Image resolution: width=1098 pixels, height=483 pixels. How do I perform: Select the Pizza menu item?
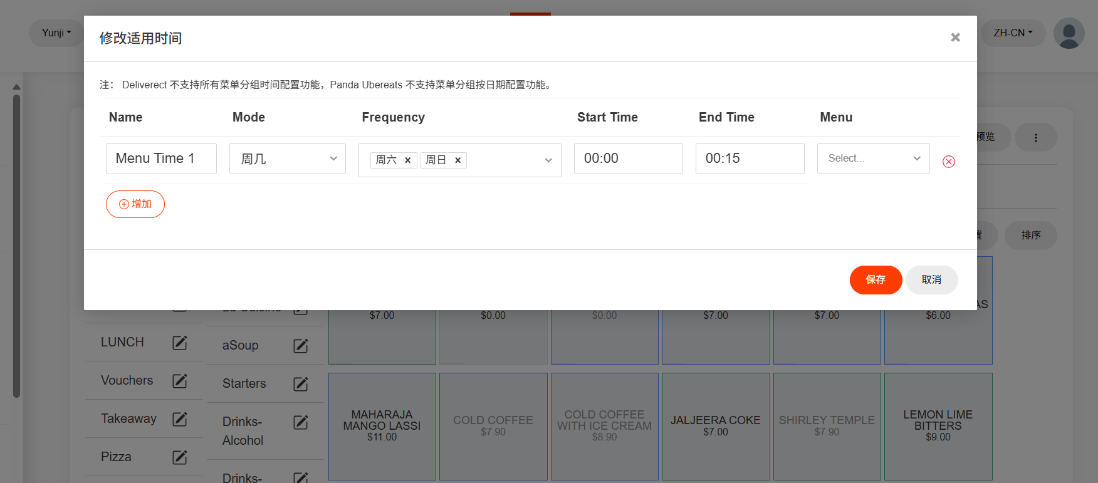click(x=116, y=457)
